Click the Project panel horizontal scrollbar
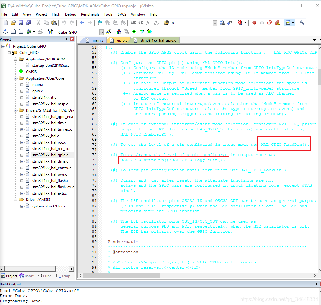The image size is (321, 305). (30, 269)
